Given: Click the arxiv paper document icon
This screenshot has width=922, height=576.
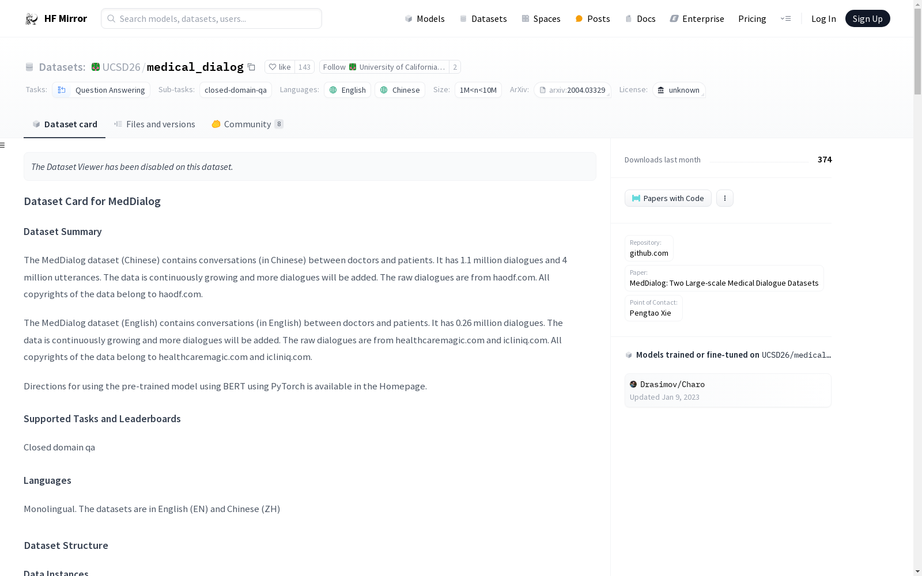Looking at the screenshot, I should click(x=542, y=90).
